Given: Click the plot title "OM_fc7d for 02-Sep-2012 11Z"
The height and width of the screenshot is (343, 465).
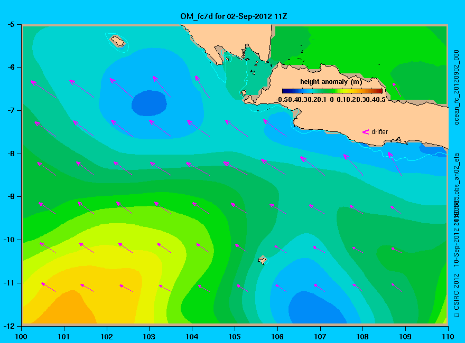Looking at the screenshot, I should tap(234, 16).
